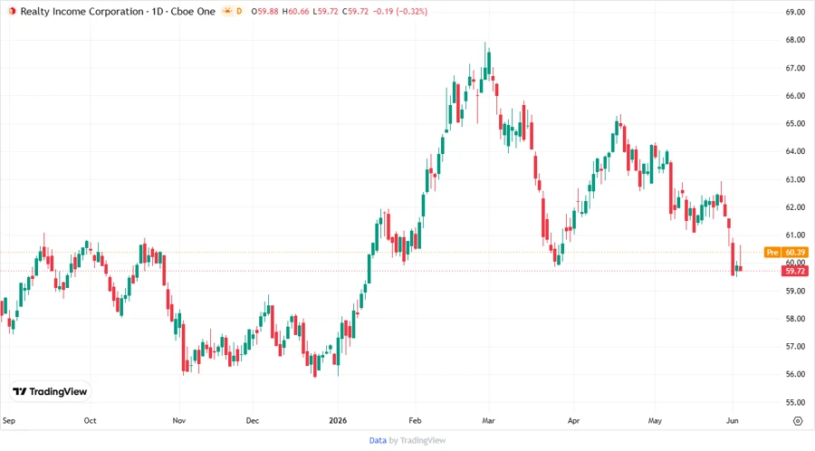Click the H60.66 high value
815x451 pixels.
pos(295,12)
